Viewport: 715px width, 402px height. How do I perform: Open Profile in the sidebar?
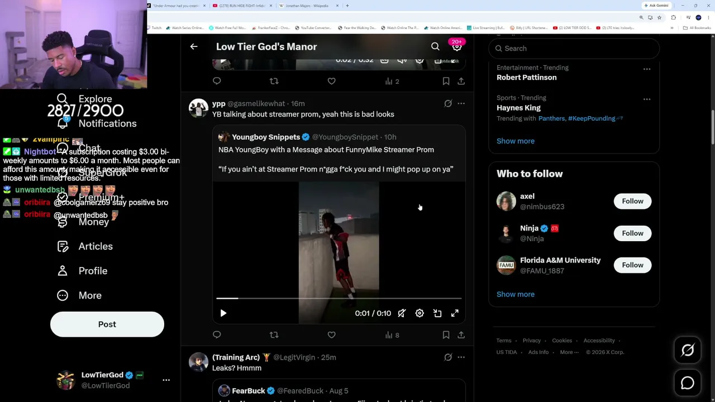click(x=82, y=271)
